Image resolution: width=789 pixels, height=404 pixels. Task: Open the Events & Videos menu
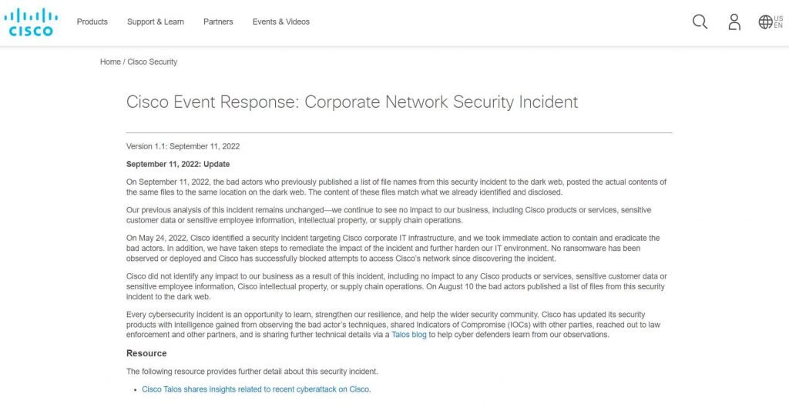pyautogui.click(x=281, y=22)
